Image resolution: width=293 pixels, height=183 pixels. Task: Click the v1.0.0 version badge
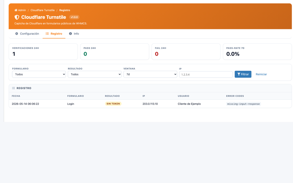(74, 17)
